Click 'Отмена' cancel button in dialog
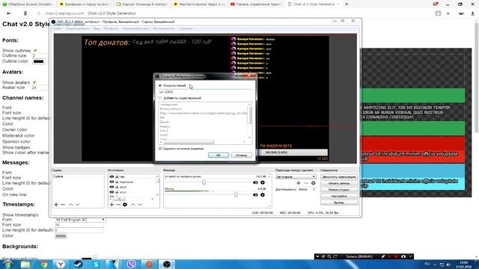 [241, 155]
